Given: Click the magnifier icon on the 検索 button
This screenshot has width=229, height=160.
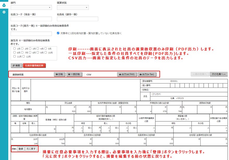Looking at the screenshot, I should (14, 66).
